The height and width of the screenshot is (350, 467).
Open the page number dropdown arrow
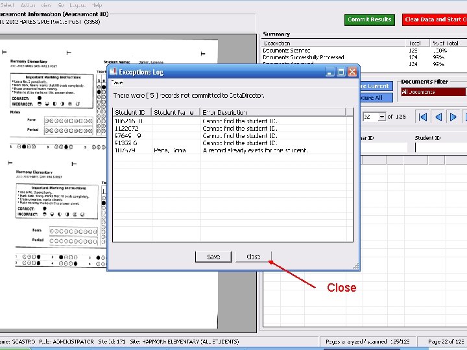point(382,117)
